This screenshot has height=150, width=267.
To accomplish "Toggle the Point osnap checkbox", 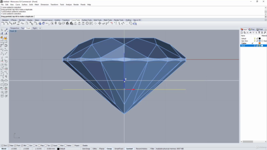I will click(x=15, y=145).
